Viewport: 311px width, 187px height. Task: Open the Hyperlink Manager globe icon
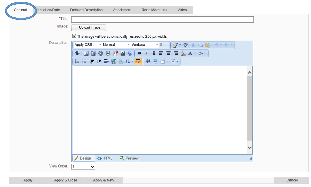tap(114, 61)
